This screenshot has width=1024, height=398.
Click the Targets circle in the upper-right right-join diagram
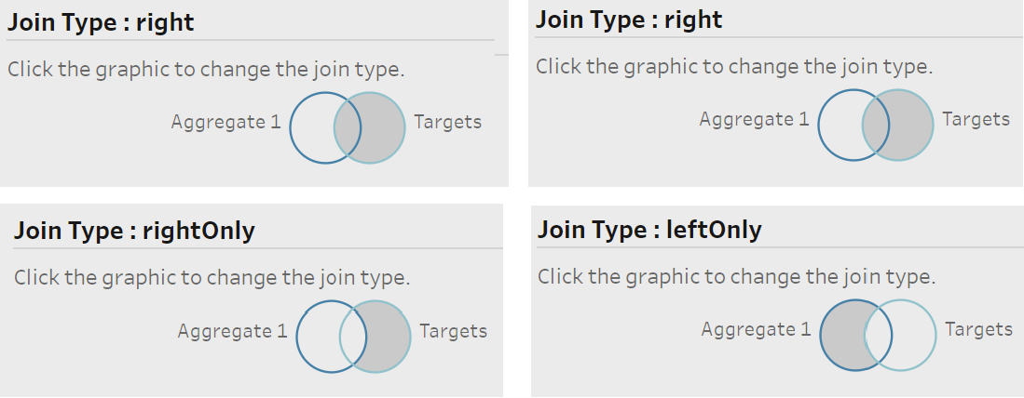[x=912, y=125]
